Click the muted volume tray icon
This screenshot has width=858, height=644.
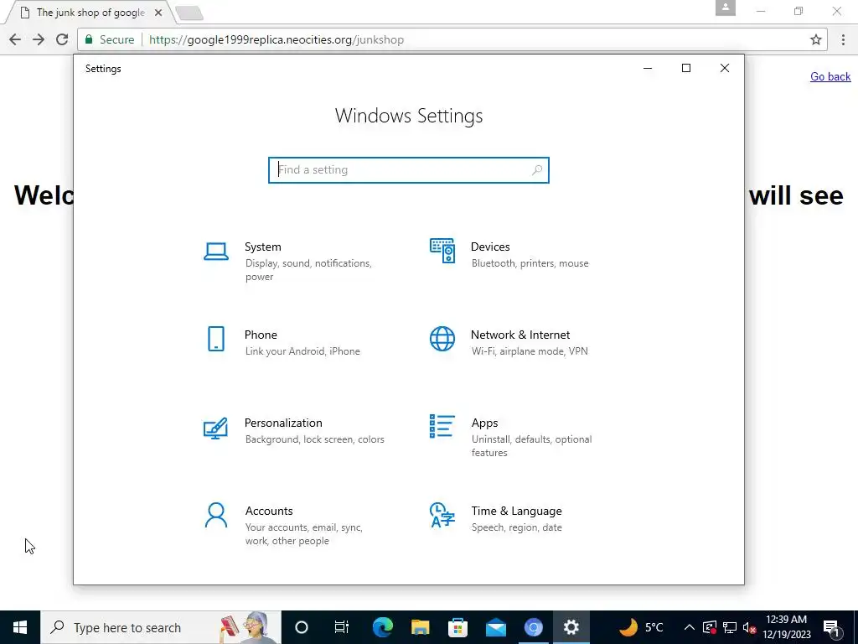tap(750, 627)
